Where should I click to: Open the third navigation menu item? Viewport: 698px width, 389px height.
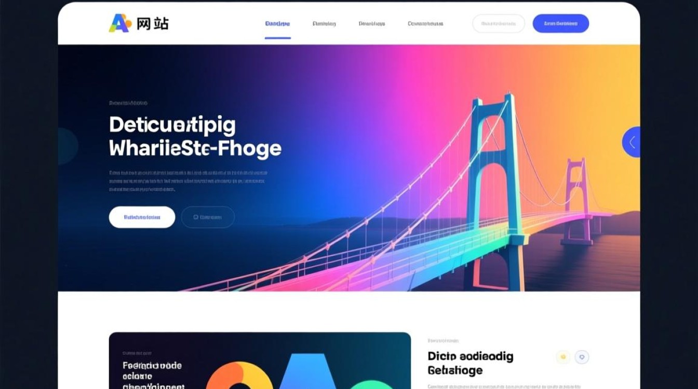(372, 24)
